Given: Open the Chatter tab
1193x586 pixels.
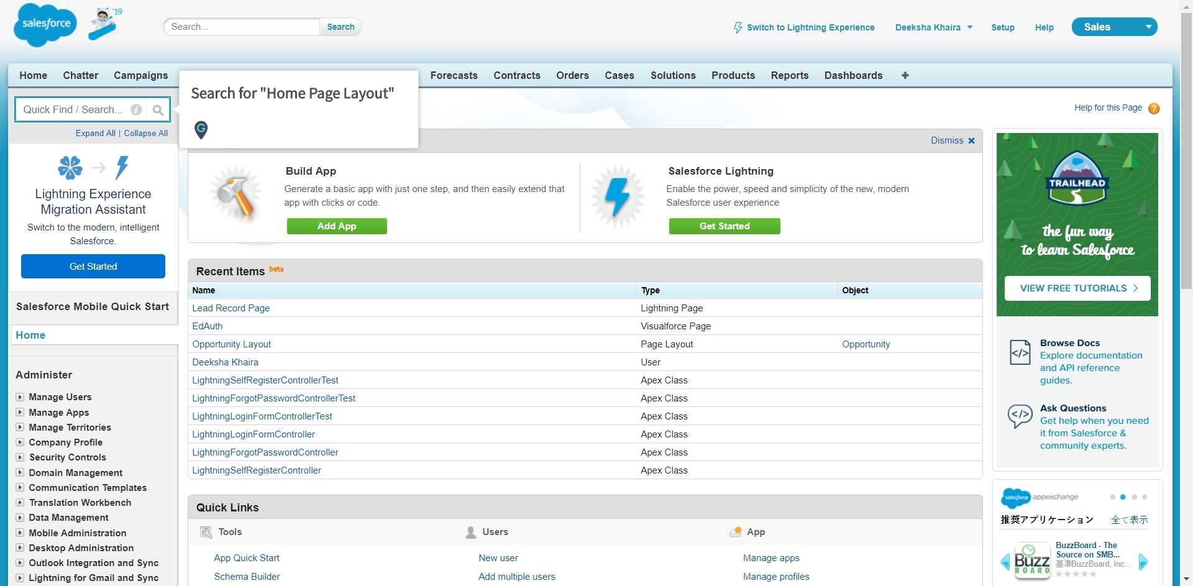Looking at the screenshot, I should point(81,75).
